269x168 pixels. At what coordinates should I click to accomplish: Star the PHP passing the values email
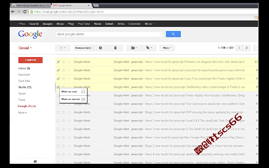pyautogui.click(x=63, y=112)
